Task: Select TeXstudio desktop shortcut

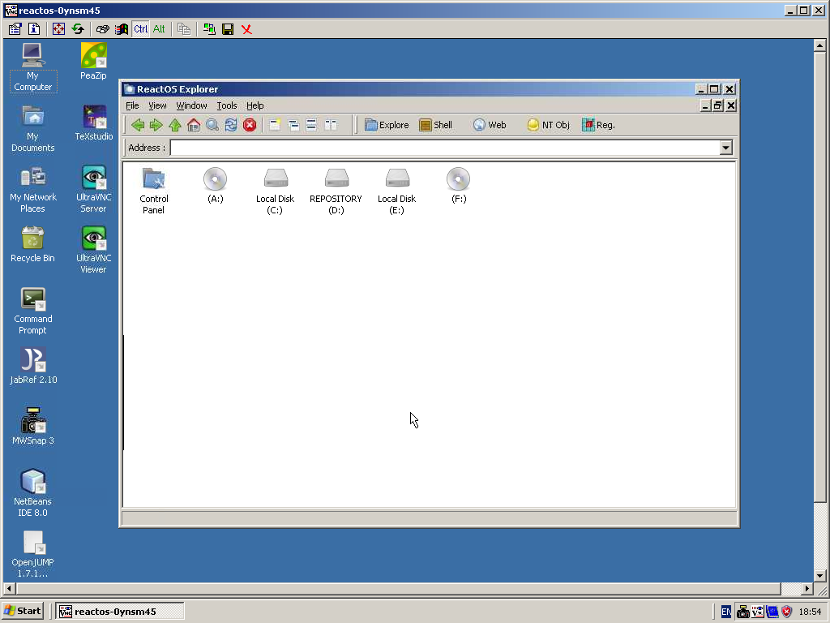Action: pyautogui.click(x=94, y=122)
